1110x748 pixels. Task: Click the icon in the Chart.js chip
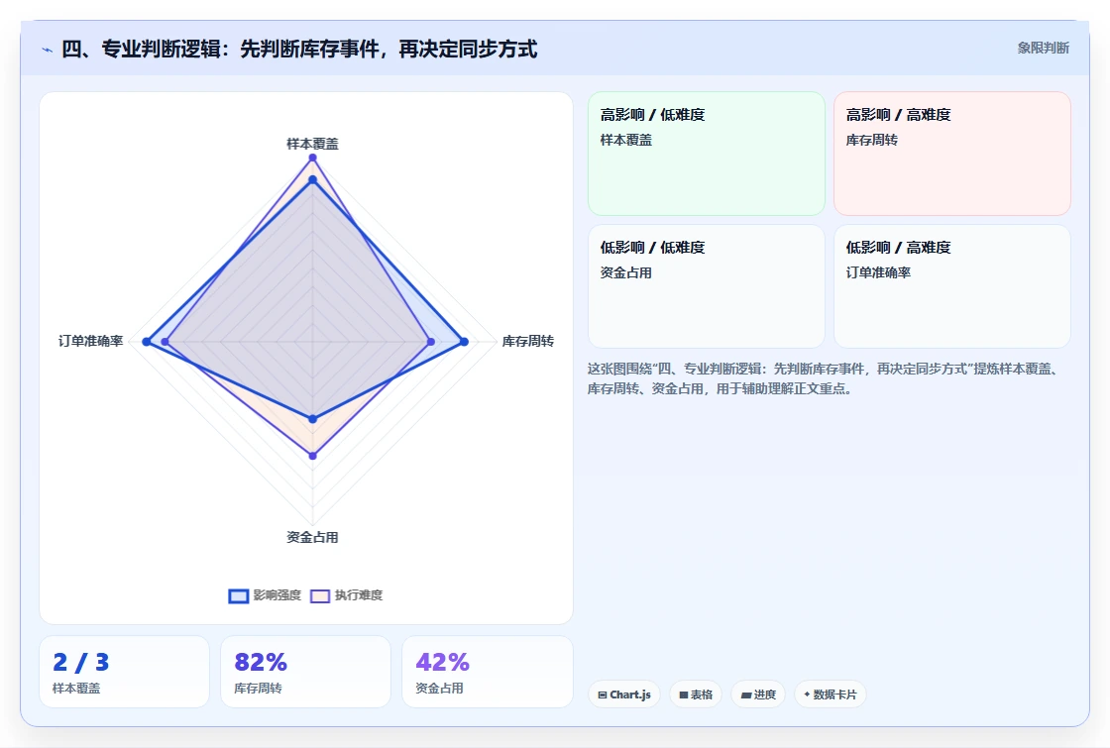click(603, 695)
